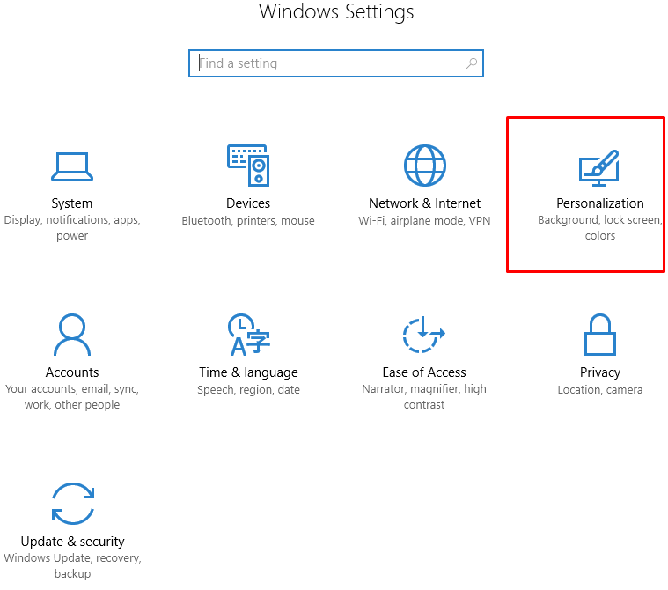
Task: Click the Find a setting field
Action: 336,63
